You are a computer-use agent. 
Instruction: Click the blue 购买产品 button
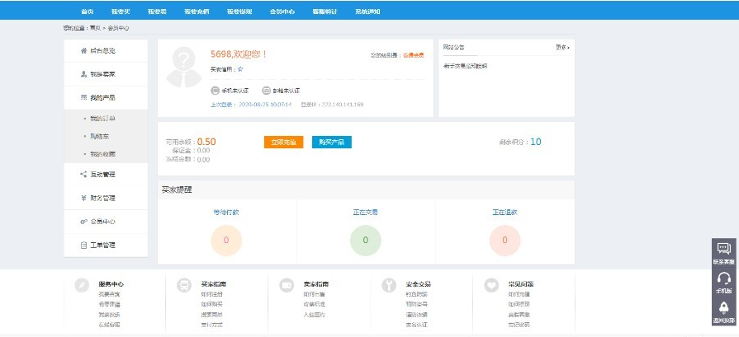[x=332, y=142]
